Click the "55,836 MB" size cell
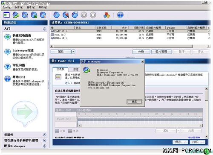 click(x=121, y=38)
